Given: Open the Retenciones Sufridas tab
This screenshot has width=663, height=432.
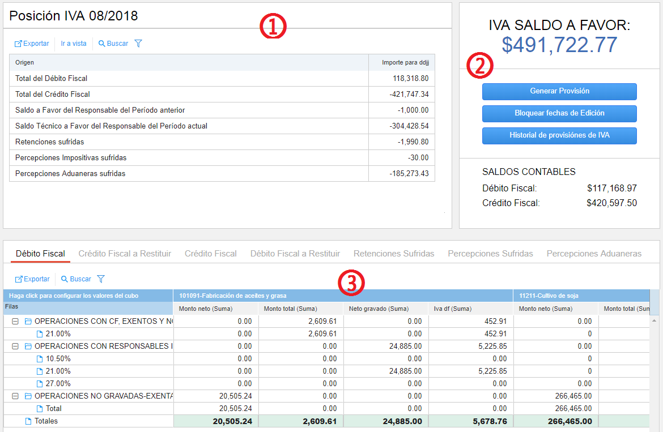Looking at the screenshot, I should click(x=394, y=254).
